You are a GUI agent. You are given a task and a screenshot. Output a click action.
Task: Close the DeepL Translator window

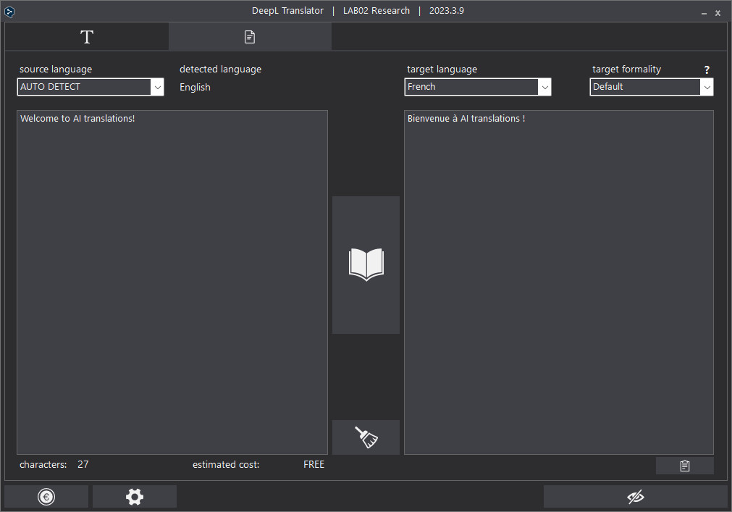pos(718,13)
